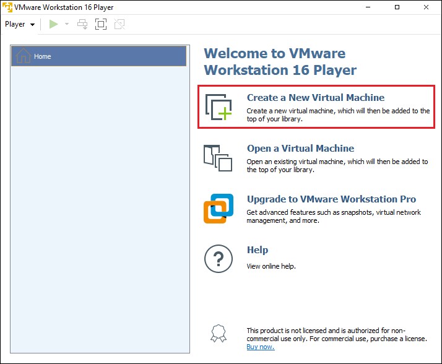Click the Upgrade to Workstation Pro icon
This screenshot has width=442, height=364.
click(x=218, y=209)
